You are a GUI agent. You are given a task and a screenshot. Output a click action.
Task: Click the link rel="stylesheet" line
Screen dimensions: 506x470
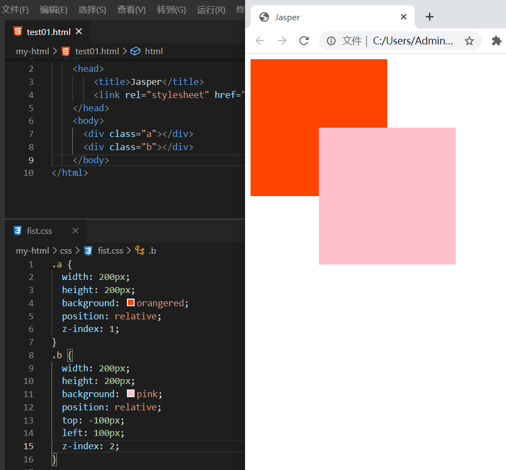tap(170, 95)
